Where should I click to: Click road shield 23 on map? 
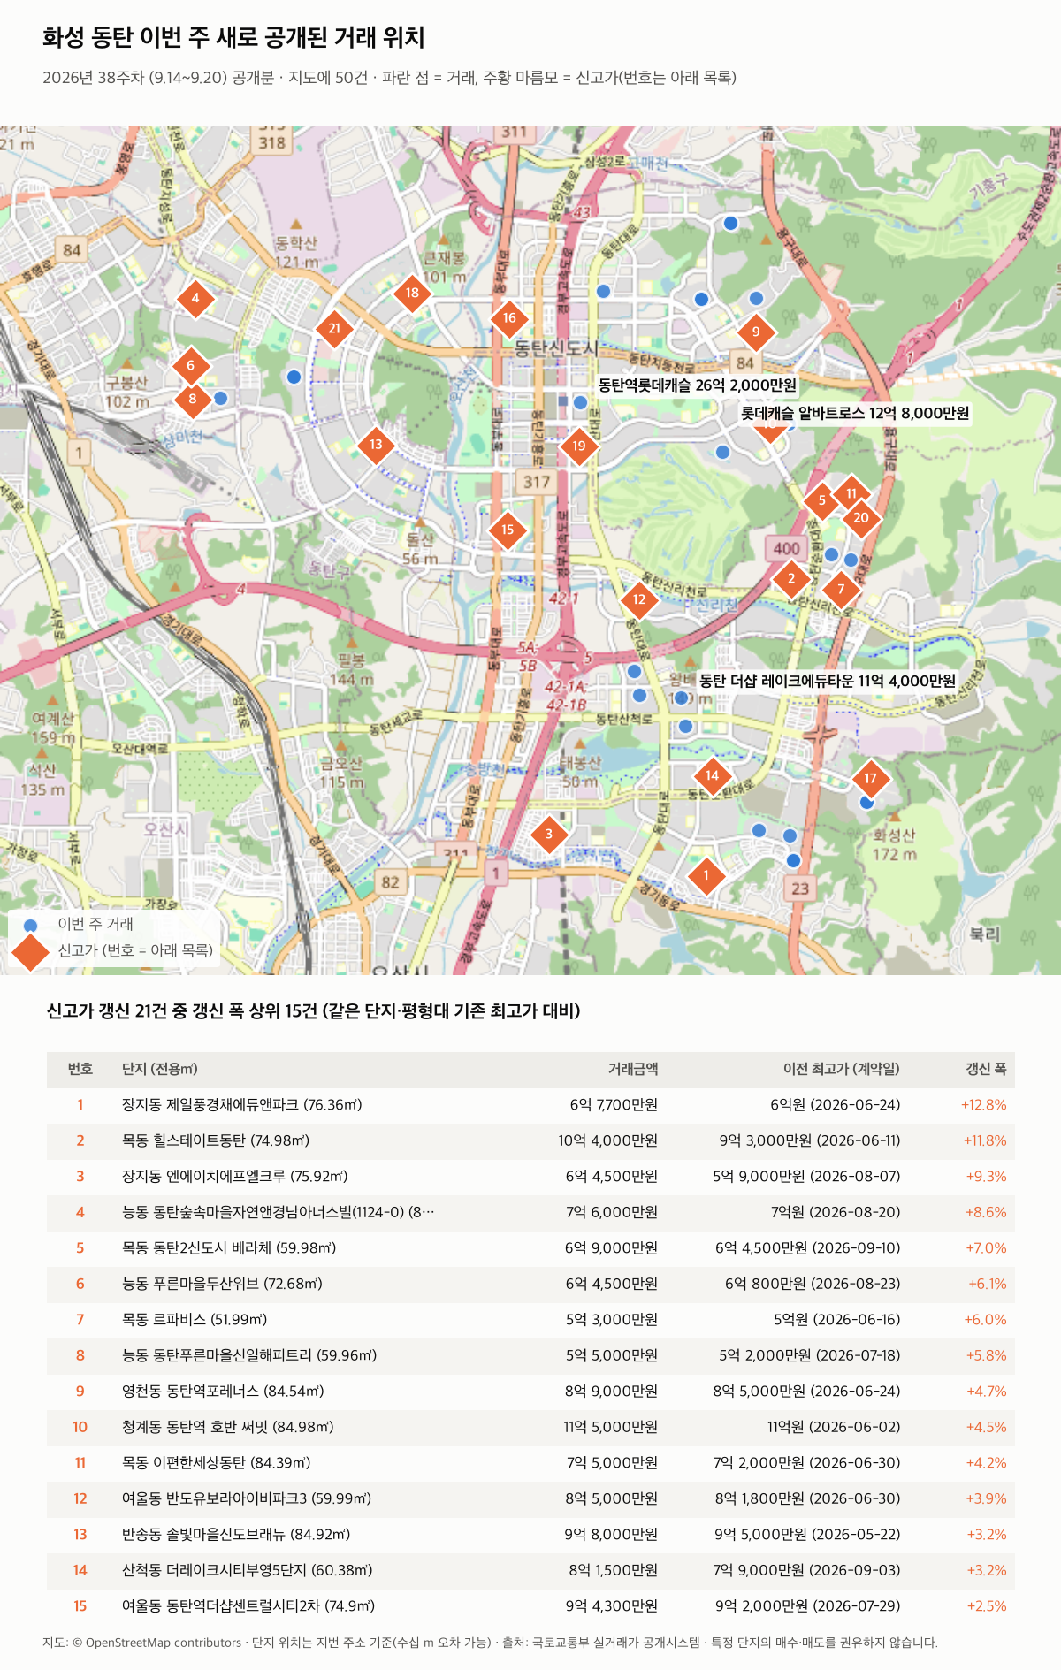click(x=800, y=888)
